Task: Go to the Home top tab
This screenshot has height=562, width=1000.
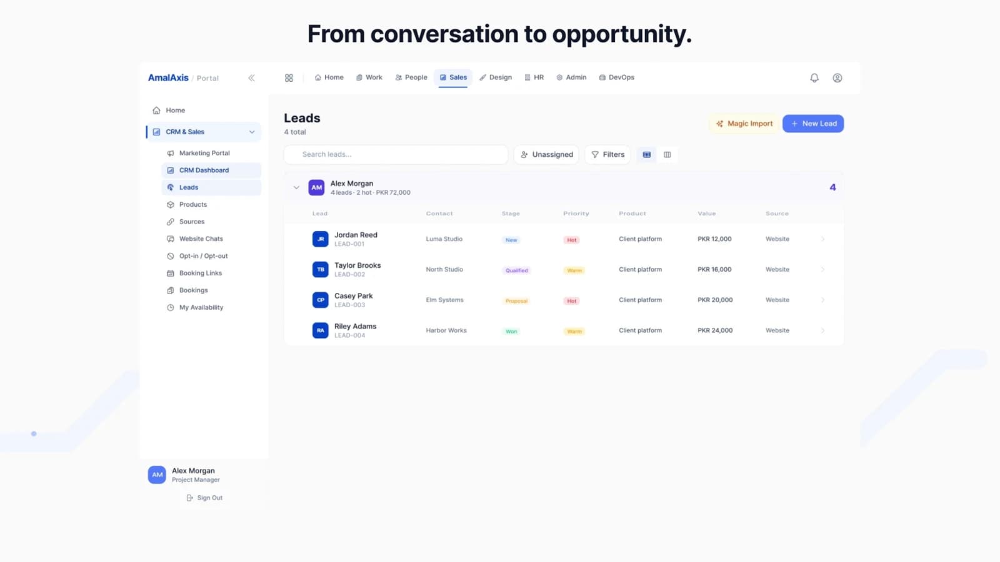Action: (x=329, y=77)
